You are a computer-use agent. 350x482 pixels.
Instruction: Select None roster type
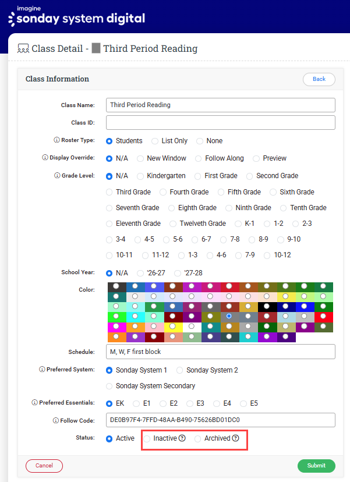click(200, 141)
